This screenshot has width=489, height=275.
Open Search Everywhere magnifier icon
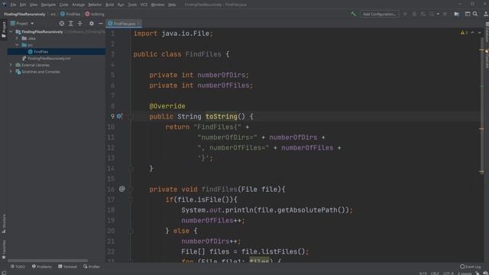(x=475, y=14)
